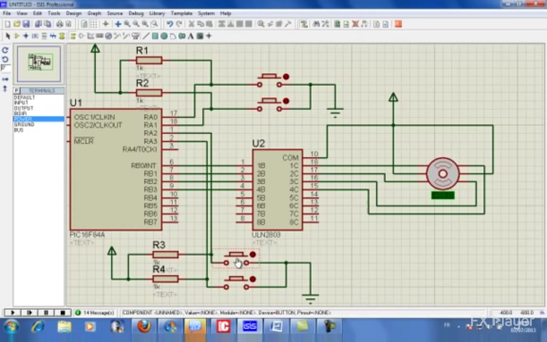Toggle the wire autorouter
Screen dimensions: 547x342
304,24
